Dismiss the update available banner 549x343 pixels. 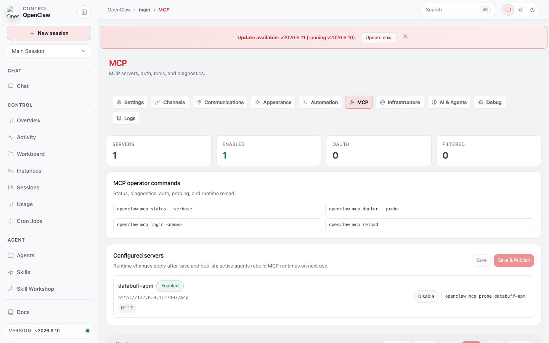pos(405,36)
